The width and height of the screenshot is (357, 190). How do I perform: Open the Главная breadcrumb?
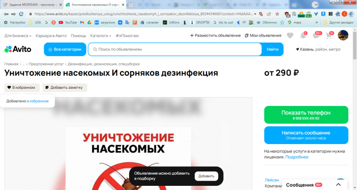click(x=11, y=64)
